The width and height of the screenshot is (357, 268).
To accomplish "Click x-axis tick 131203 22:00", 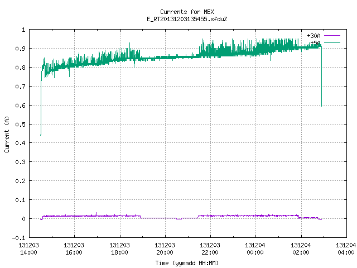I will (x=210, y=248).
